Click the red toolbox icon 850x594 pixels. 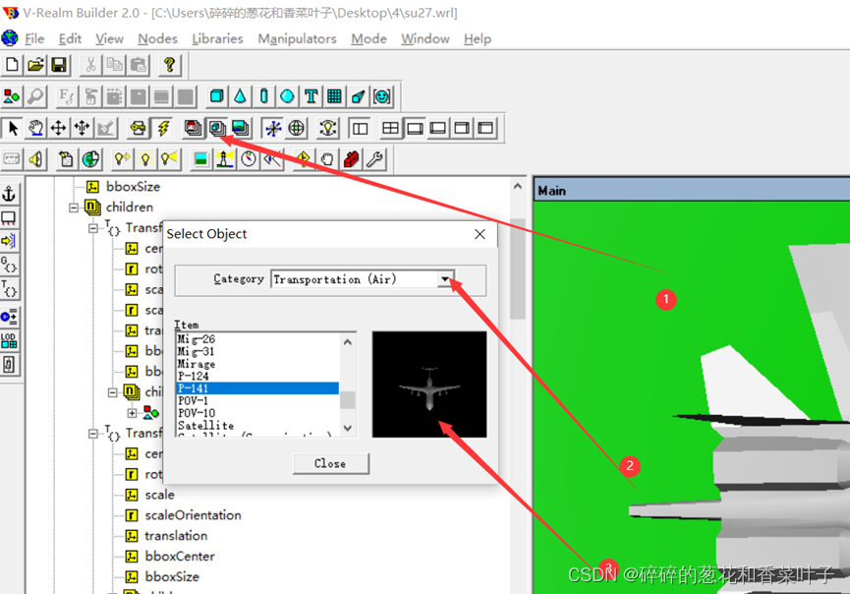[351, 159]
